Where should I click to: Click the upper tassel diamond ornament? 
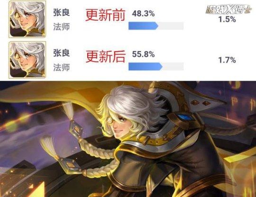point(76,129)
